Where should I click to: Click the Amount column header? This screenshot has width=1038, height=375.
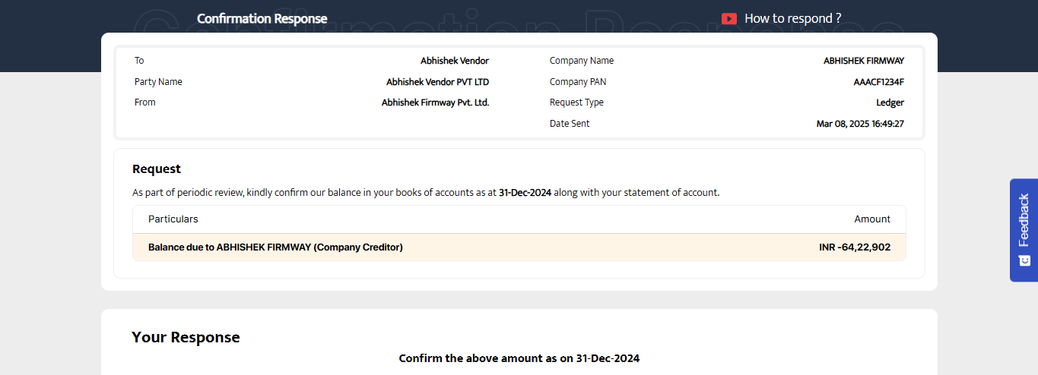tap(871, 219)
